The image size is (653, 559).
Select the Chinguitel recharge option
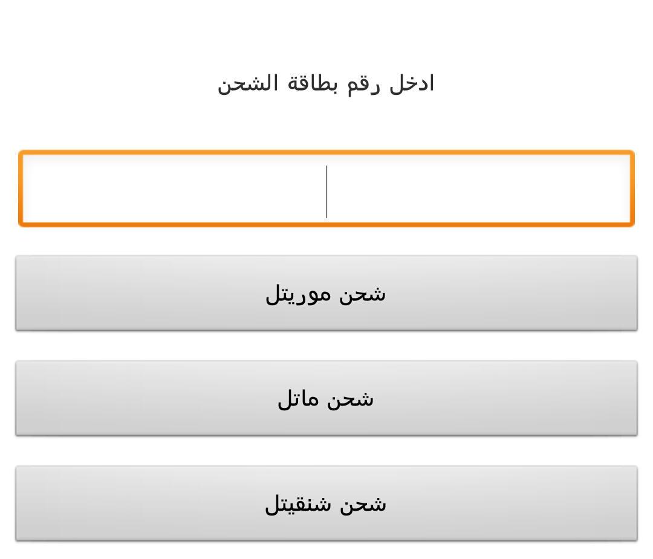pos(326,503)
